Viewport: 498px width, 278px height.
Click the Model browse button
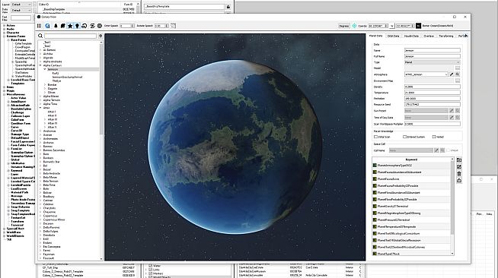458,68
